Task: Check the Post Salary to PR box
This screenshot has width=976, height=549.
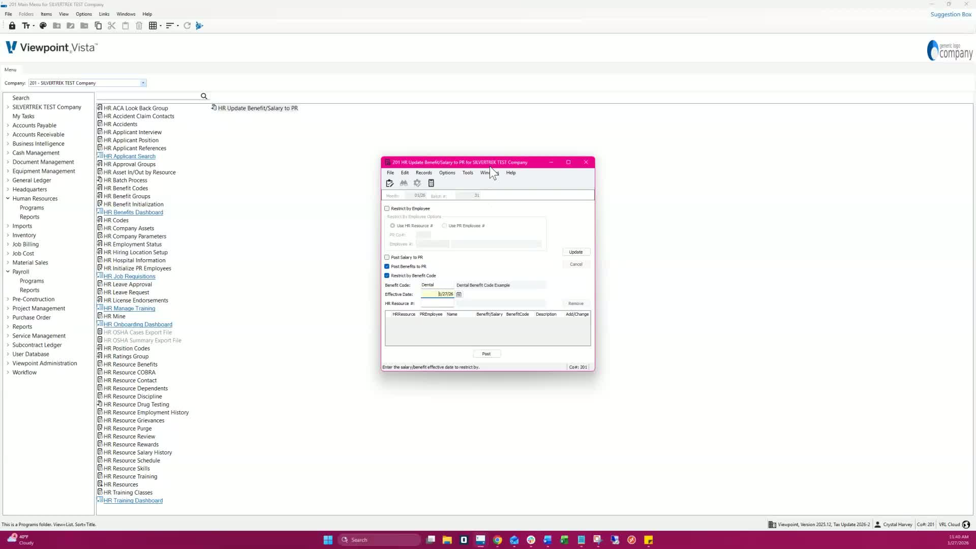Action: pos(387,257)
